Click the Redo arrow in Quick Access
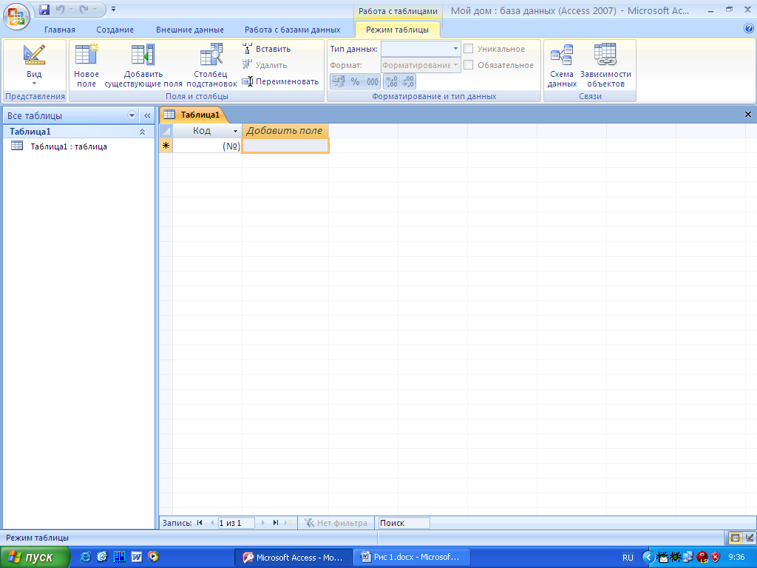 [x=85, y=9]
